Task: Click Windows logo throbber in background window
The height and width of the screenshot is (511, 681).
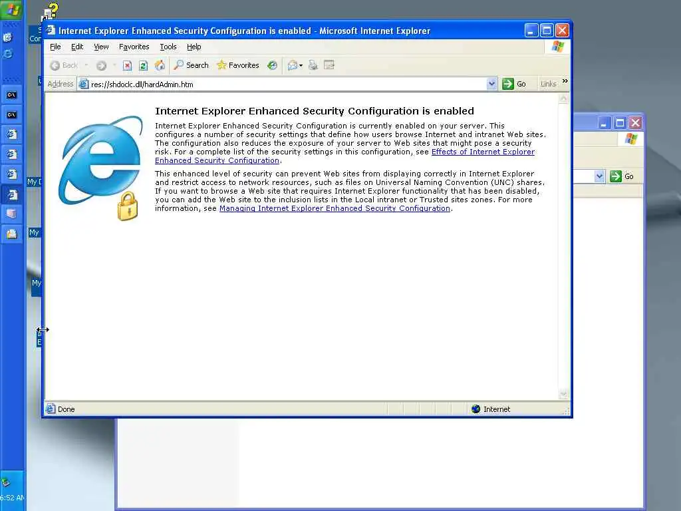Action: point(630,139)
